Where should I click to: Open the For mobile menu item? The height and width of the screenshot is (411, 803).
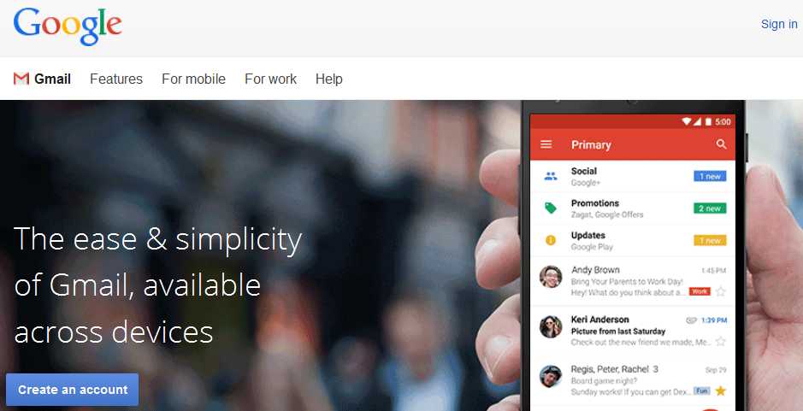193,79
